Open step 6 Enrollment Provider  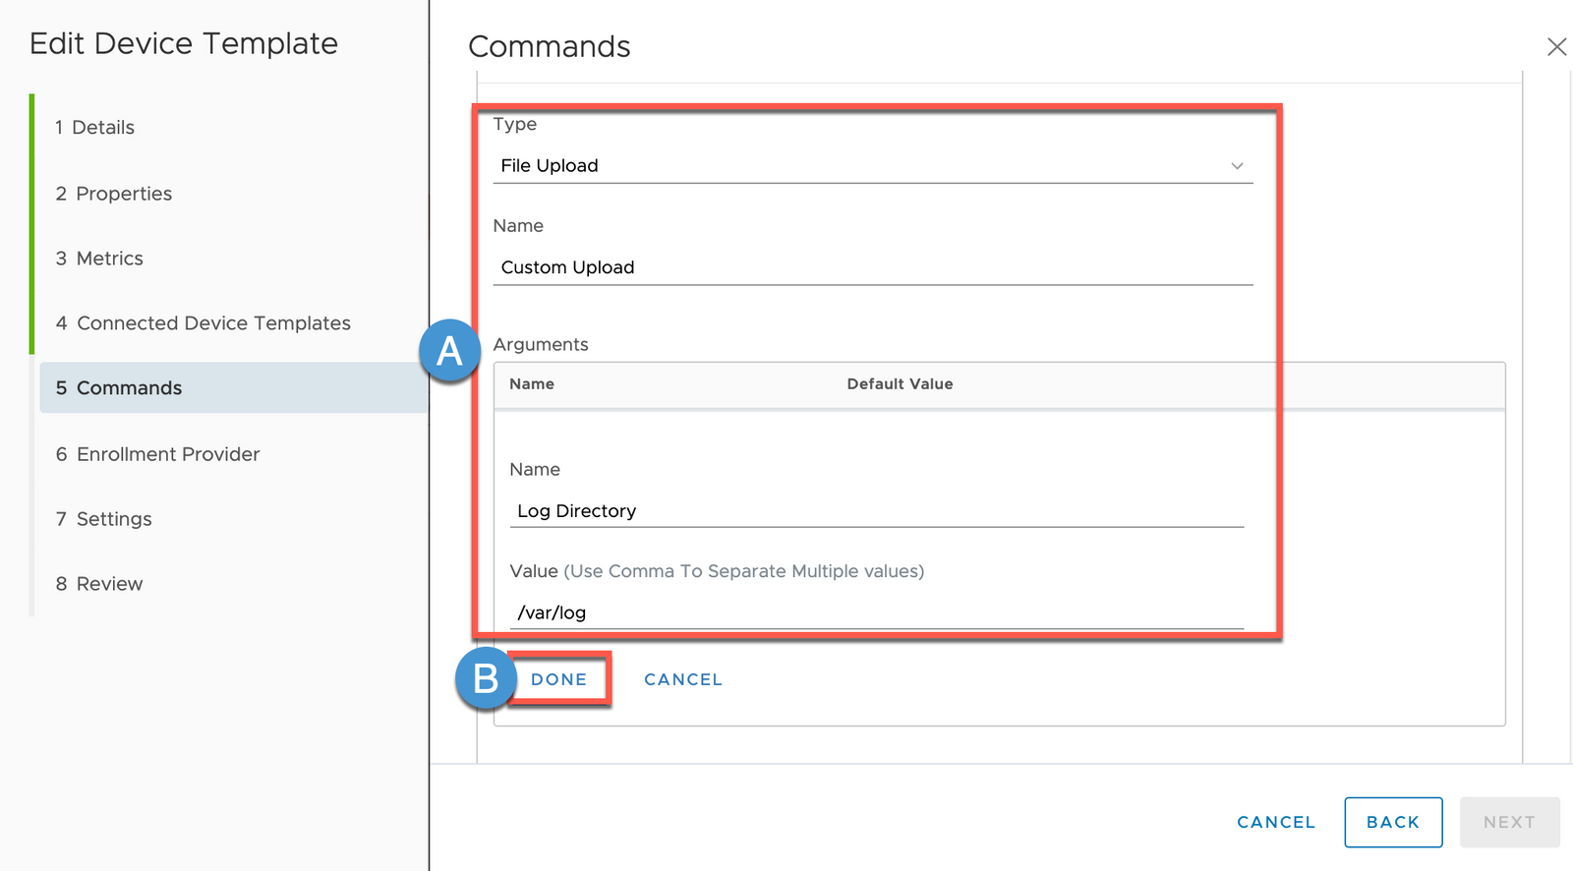tap(157, 454)
